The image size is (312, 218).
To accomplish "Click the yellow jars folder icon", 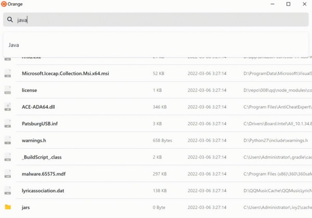I will click(8, 207).
